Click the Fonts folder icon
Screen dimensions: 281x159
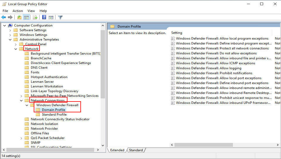(27, 72)
